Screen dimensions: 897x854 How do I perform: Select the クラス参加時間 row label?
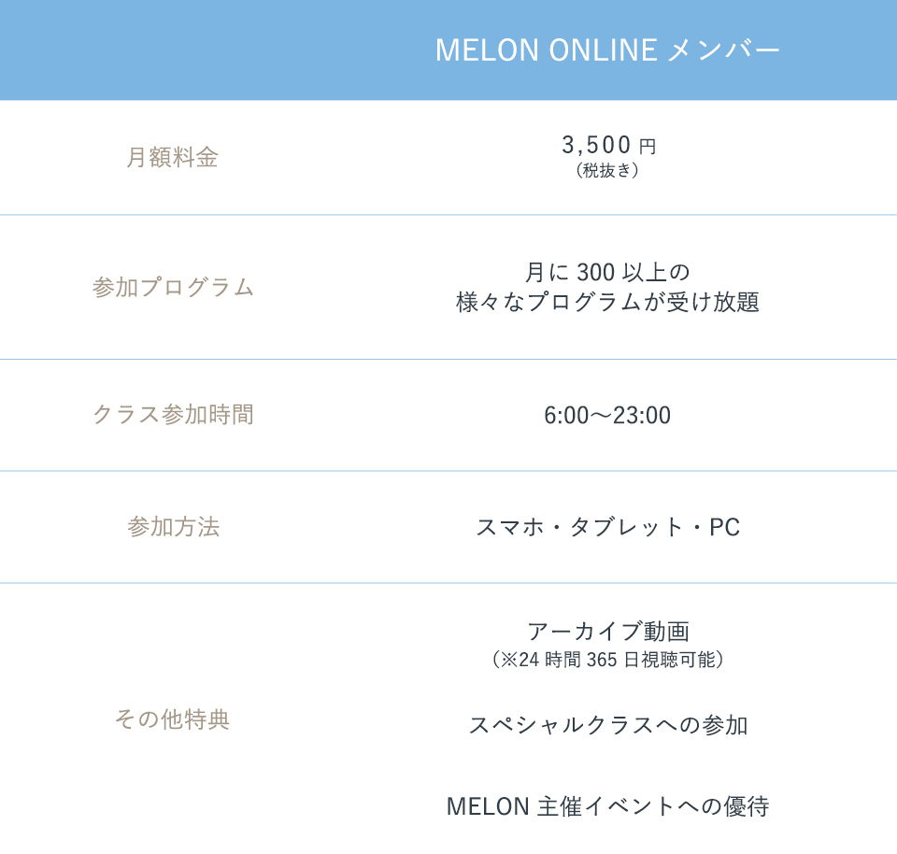(173, 415)
